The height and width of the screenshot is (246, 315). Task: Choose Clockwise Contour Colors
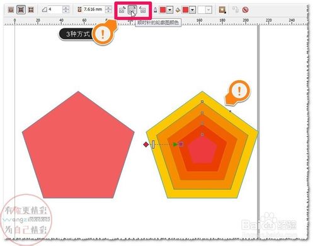pyautogui.click(x=132, y=9)
